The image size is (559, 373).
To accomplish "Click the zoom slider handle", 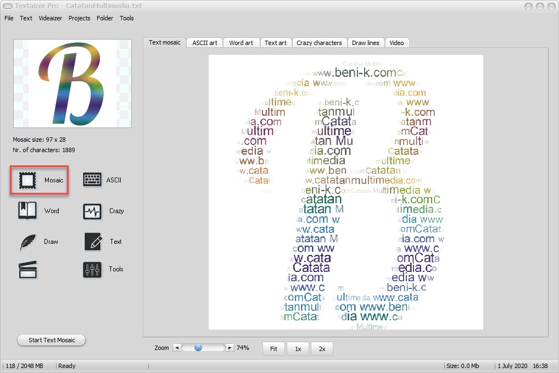I will [198, 347].
